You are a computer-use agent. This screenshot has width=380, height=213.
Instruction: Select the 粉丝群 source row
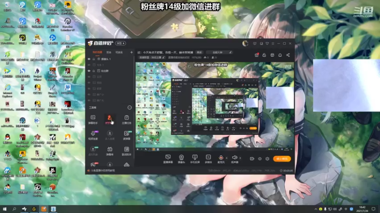click(110, 71)
